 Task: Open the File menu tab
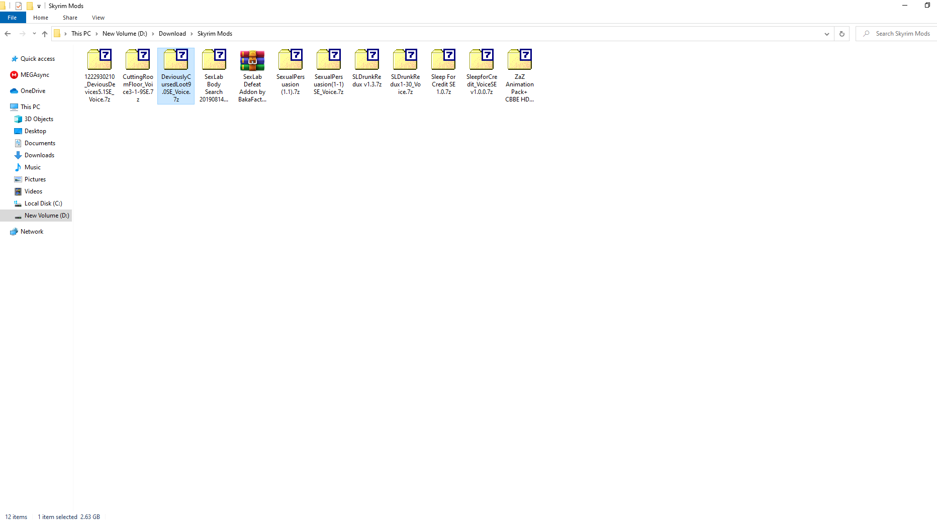(12, 18)
